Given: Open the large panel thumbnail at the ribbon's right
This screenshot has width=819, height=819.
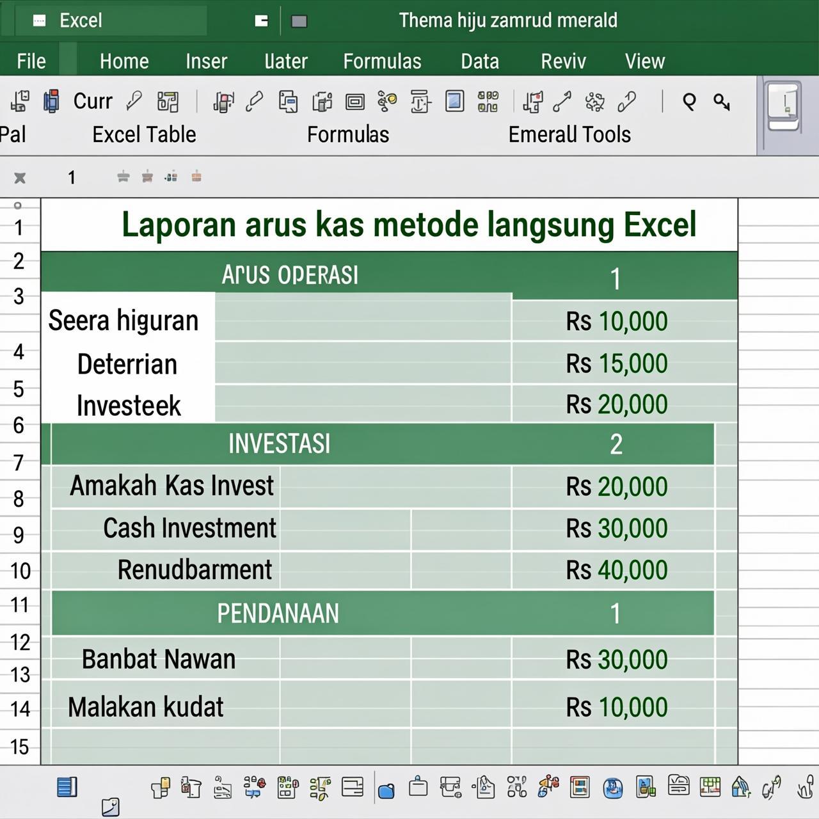Looking at the screenshot, I should click(784, 106).
